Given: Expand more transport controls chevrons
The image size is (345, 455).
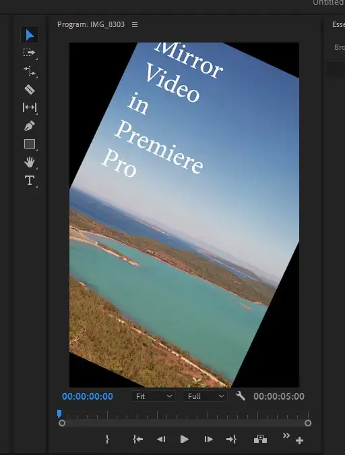Looking at the screenshot, I should click(286, 435).
